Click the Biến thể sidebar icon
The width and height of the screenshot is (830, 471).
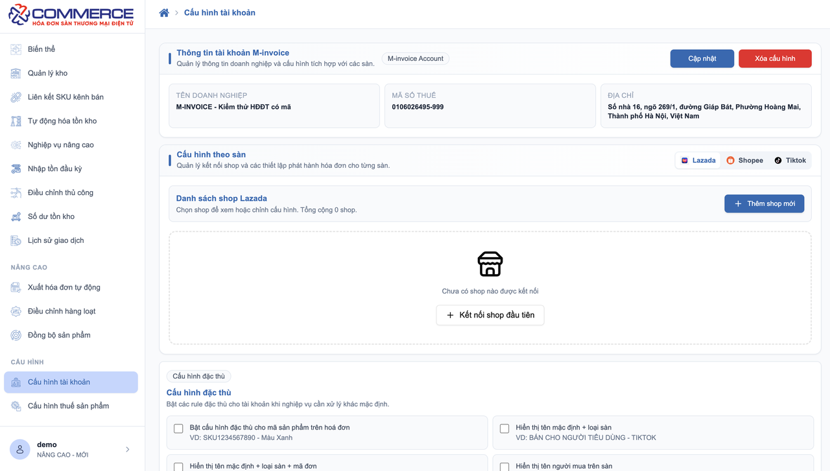[16, 49]
